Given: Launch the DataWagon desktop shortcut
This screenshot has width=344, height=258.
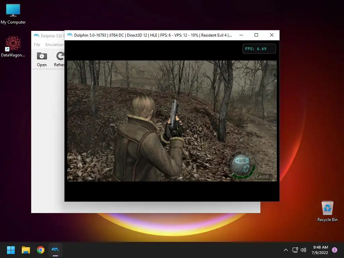Looking at the screenshot, I should (13, 46).
